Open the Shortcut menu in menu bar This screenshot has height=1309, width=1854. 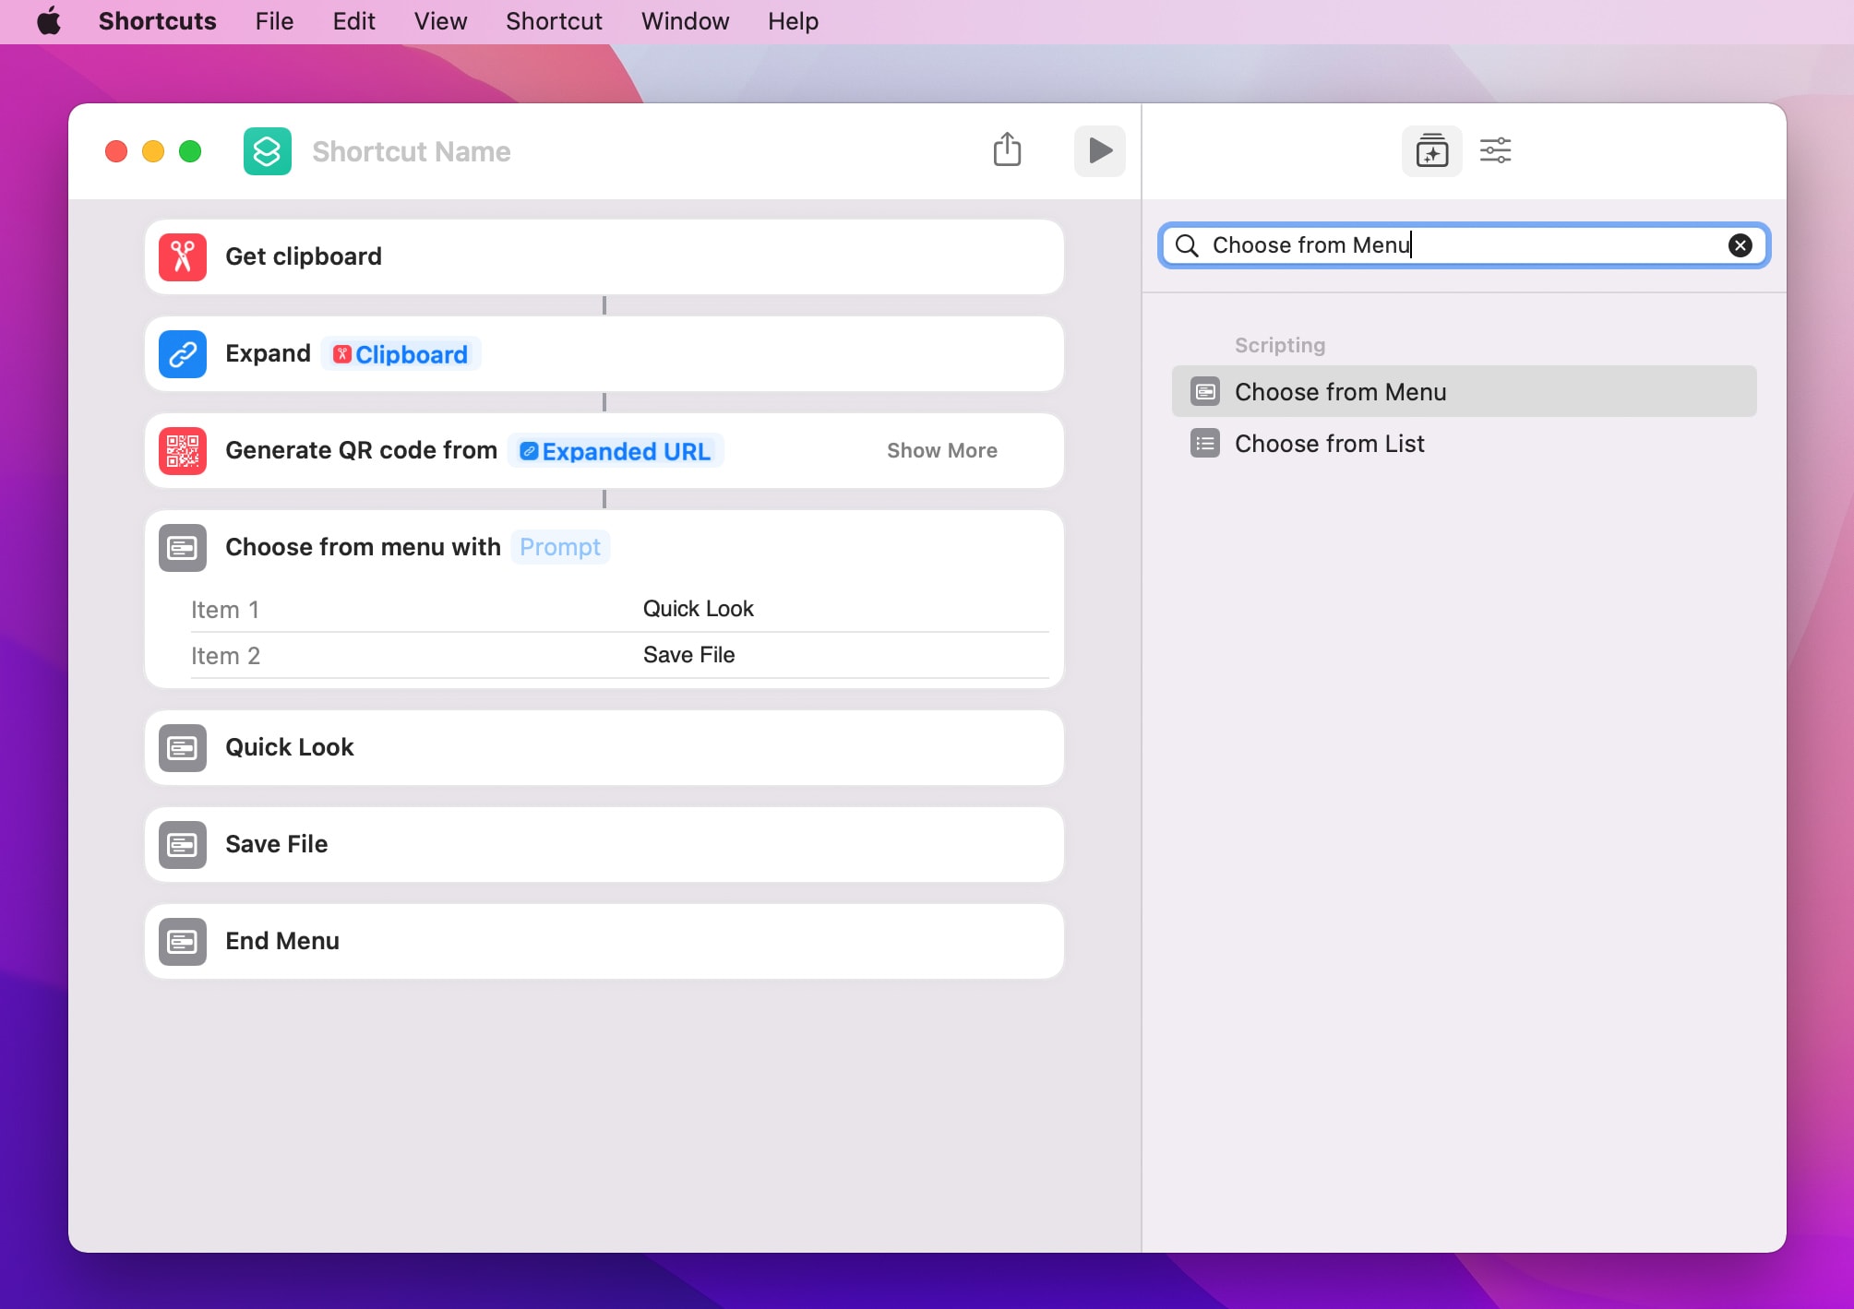point(554,21)
